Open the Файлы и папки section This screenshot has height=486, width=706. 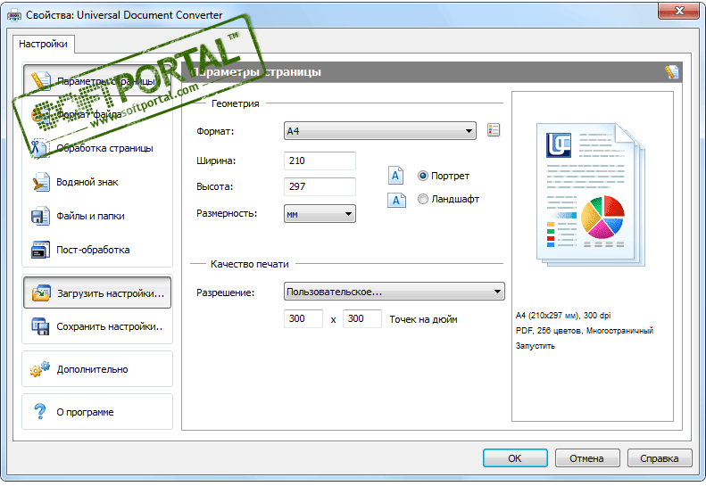(96, 216)
